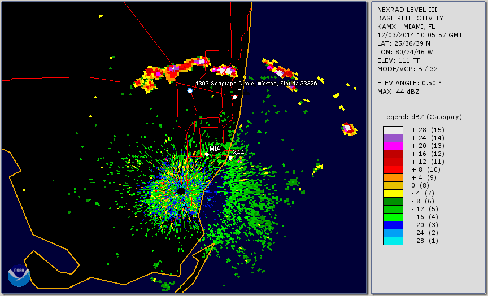Select the blue -20 dBZ legend swatch

click(x=393, y=225)
